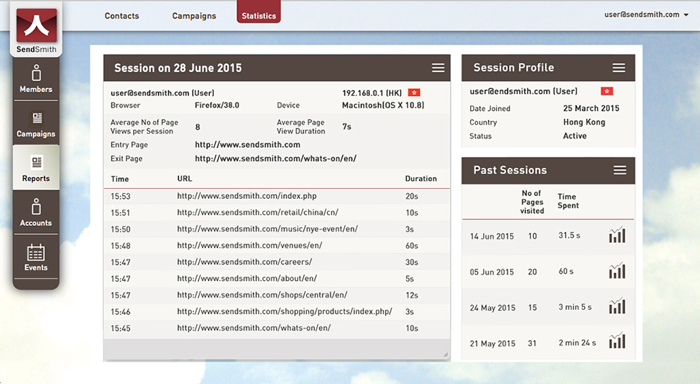Click the Time column header
Screen dimensions: 700x384
[119, 179]
